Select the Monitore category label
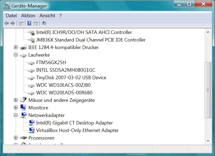215x156 pixels. tap(38, 108)
